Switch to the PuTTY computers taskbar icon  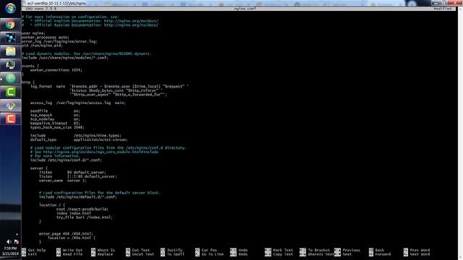click(x=10, y=65)
